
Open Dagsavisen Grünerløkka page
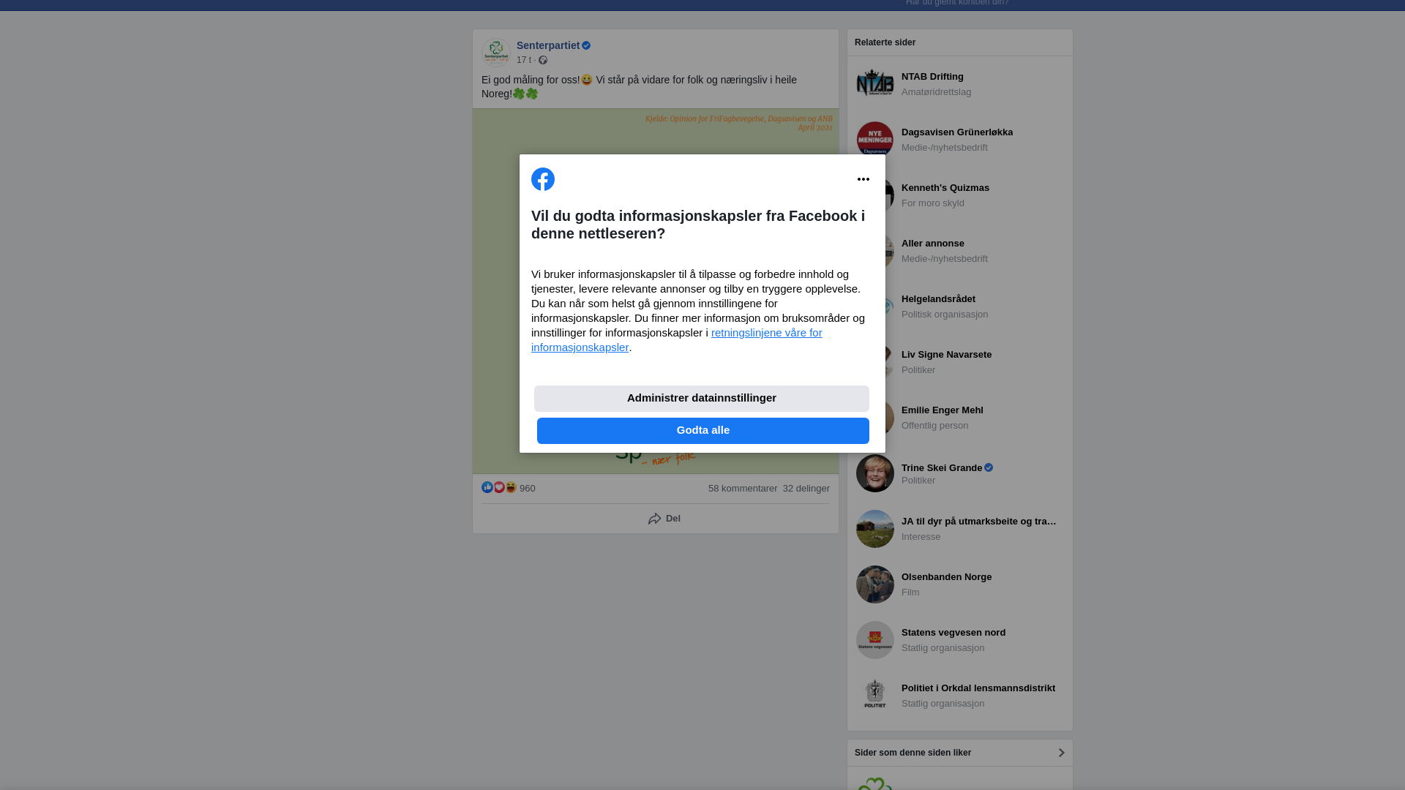point(957,132)
